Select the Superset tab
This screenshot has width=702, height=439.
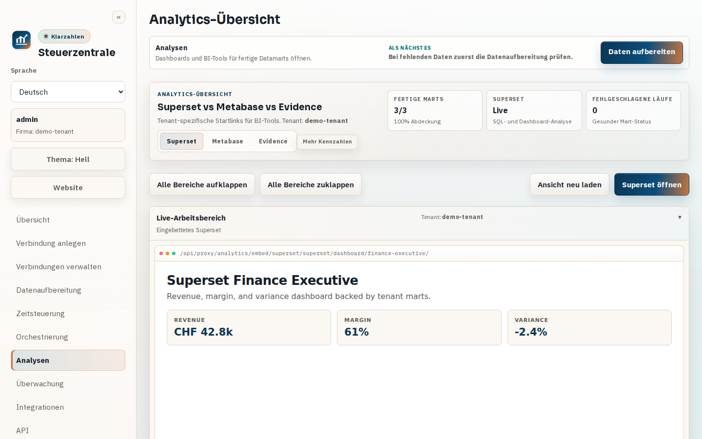(x=181, y=141)
